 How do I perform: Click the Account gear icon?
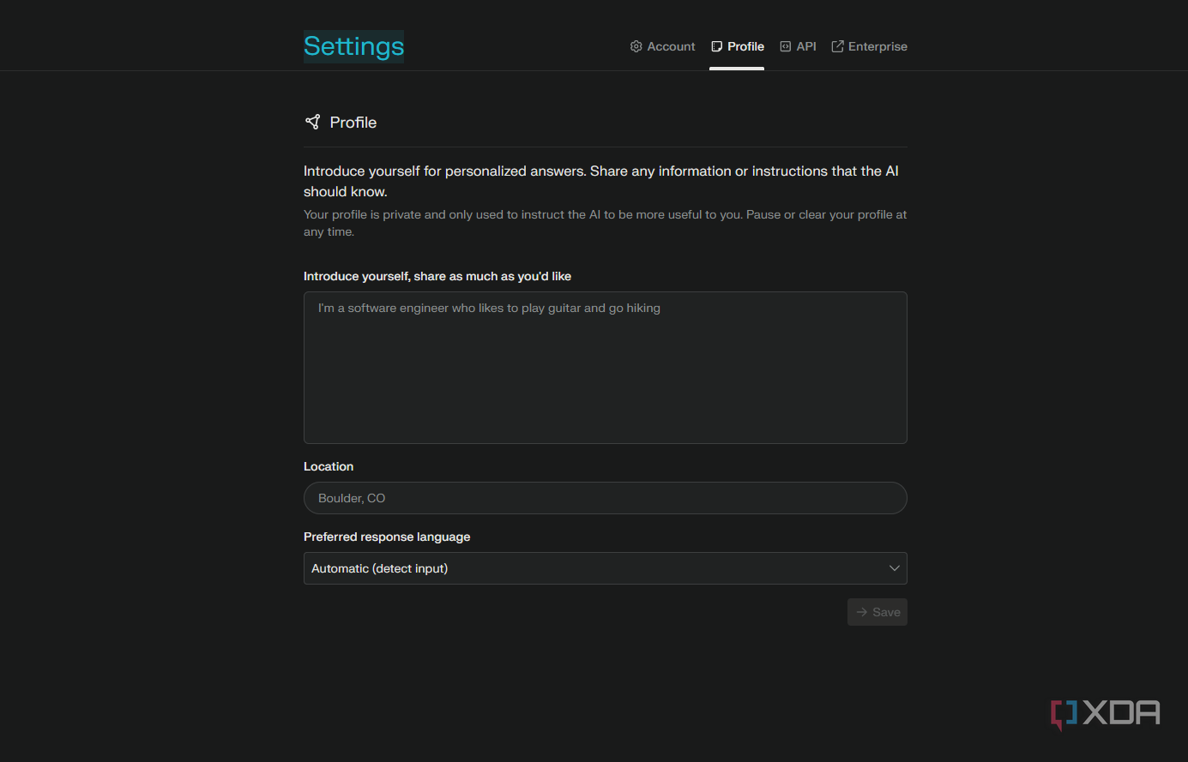[x=636, y=46]
